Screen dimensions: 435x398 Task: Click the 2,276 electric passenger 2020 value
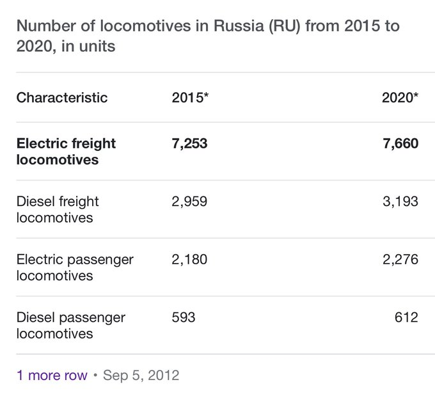[x=400, y=260]
